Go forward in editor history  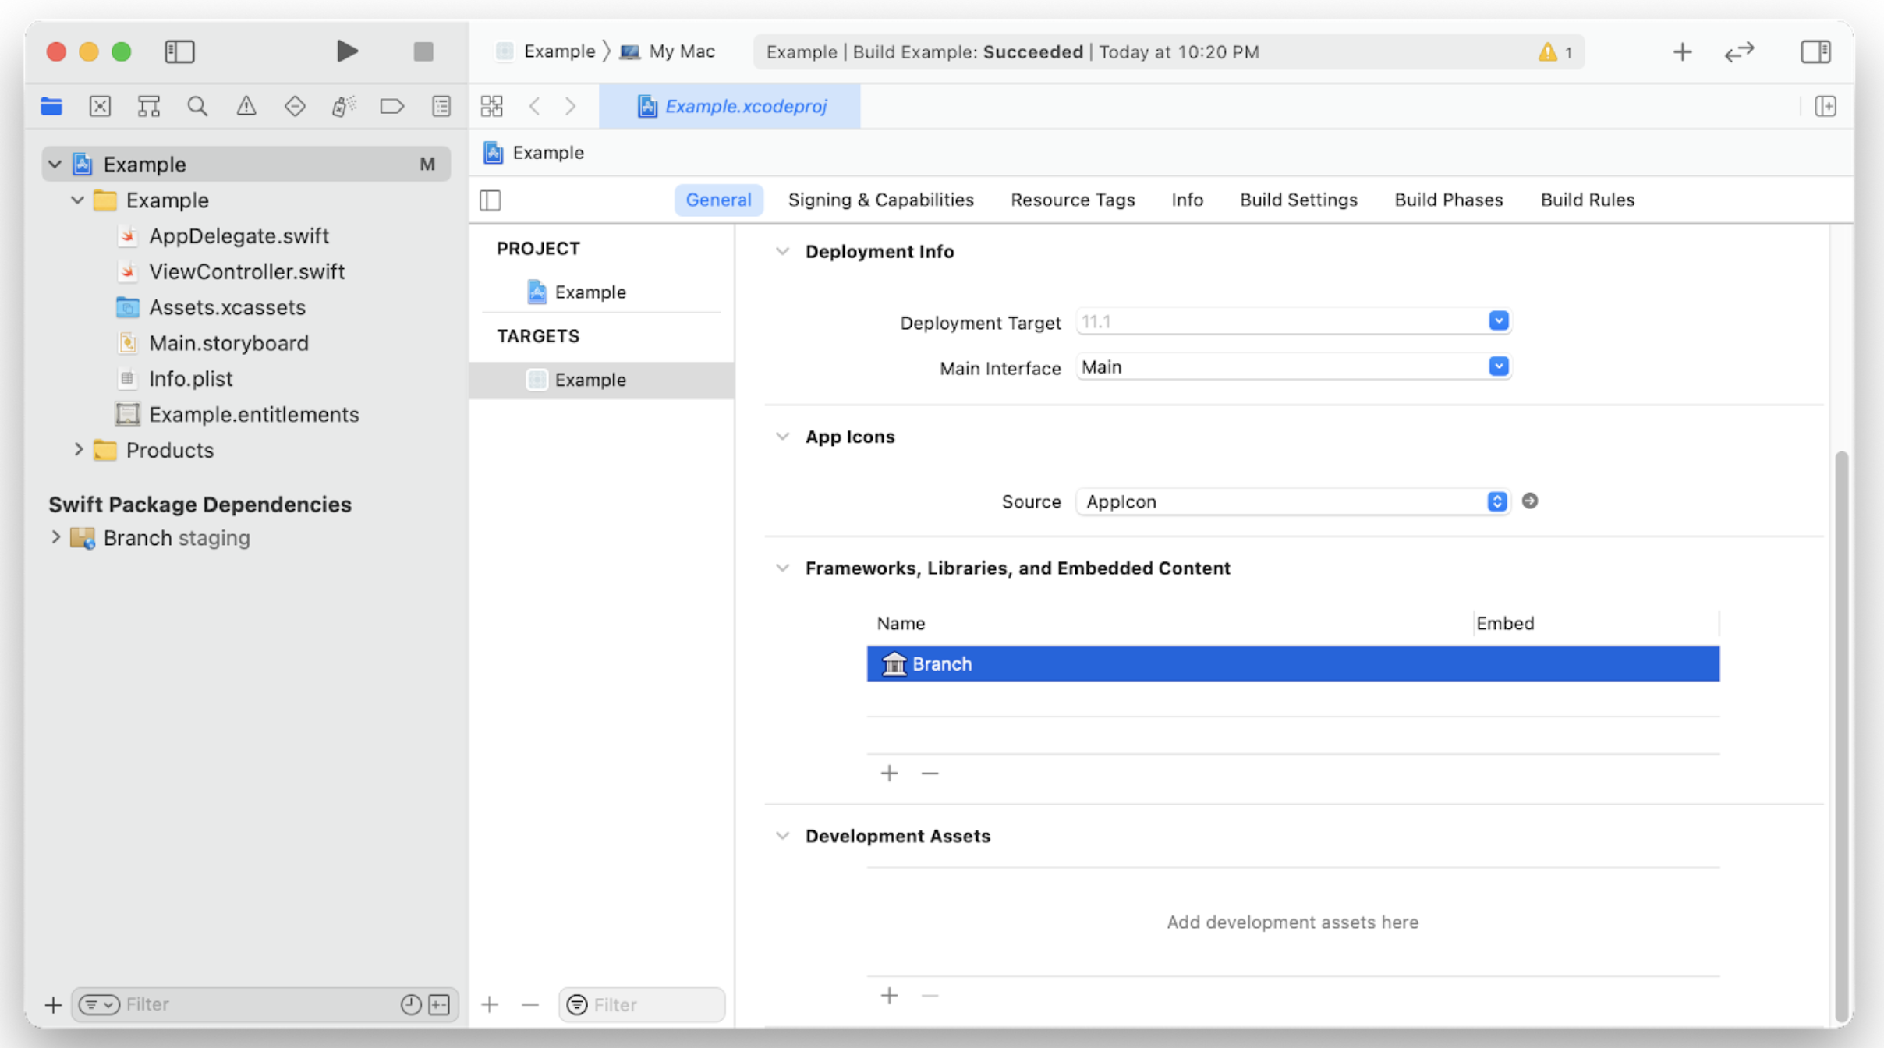coord(571,106)
